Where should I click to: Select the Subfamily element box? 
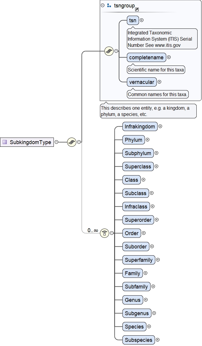tap(136, 286)
